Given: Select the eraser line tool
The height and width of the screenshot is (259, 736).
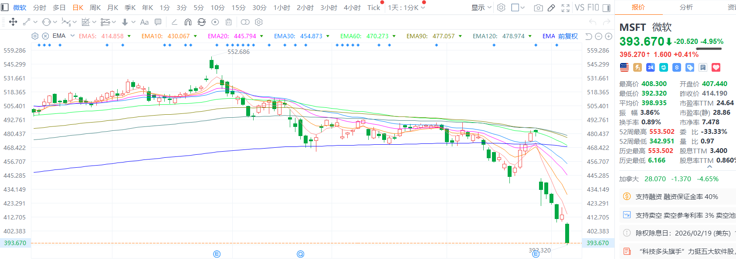Looking at the screenshot, I should [174, 22].
